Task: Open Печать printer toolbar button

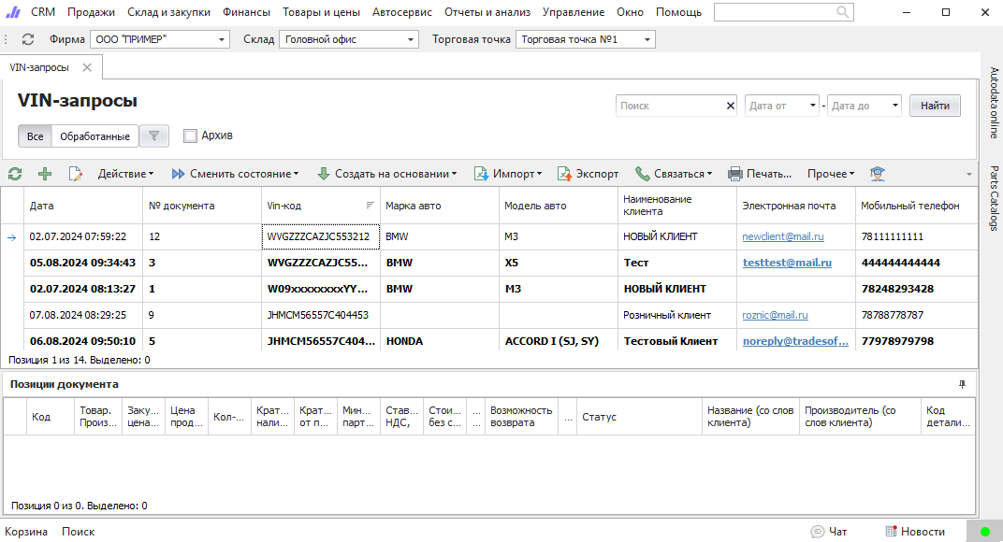Action: (759, 174)
